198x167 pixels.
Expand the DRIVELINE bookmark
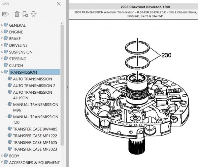2,45
